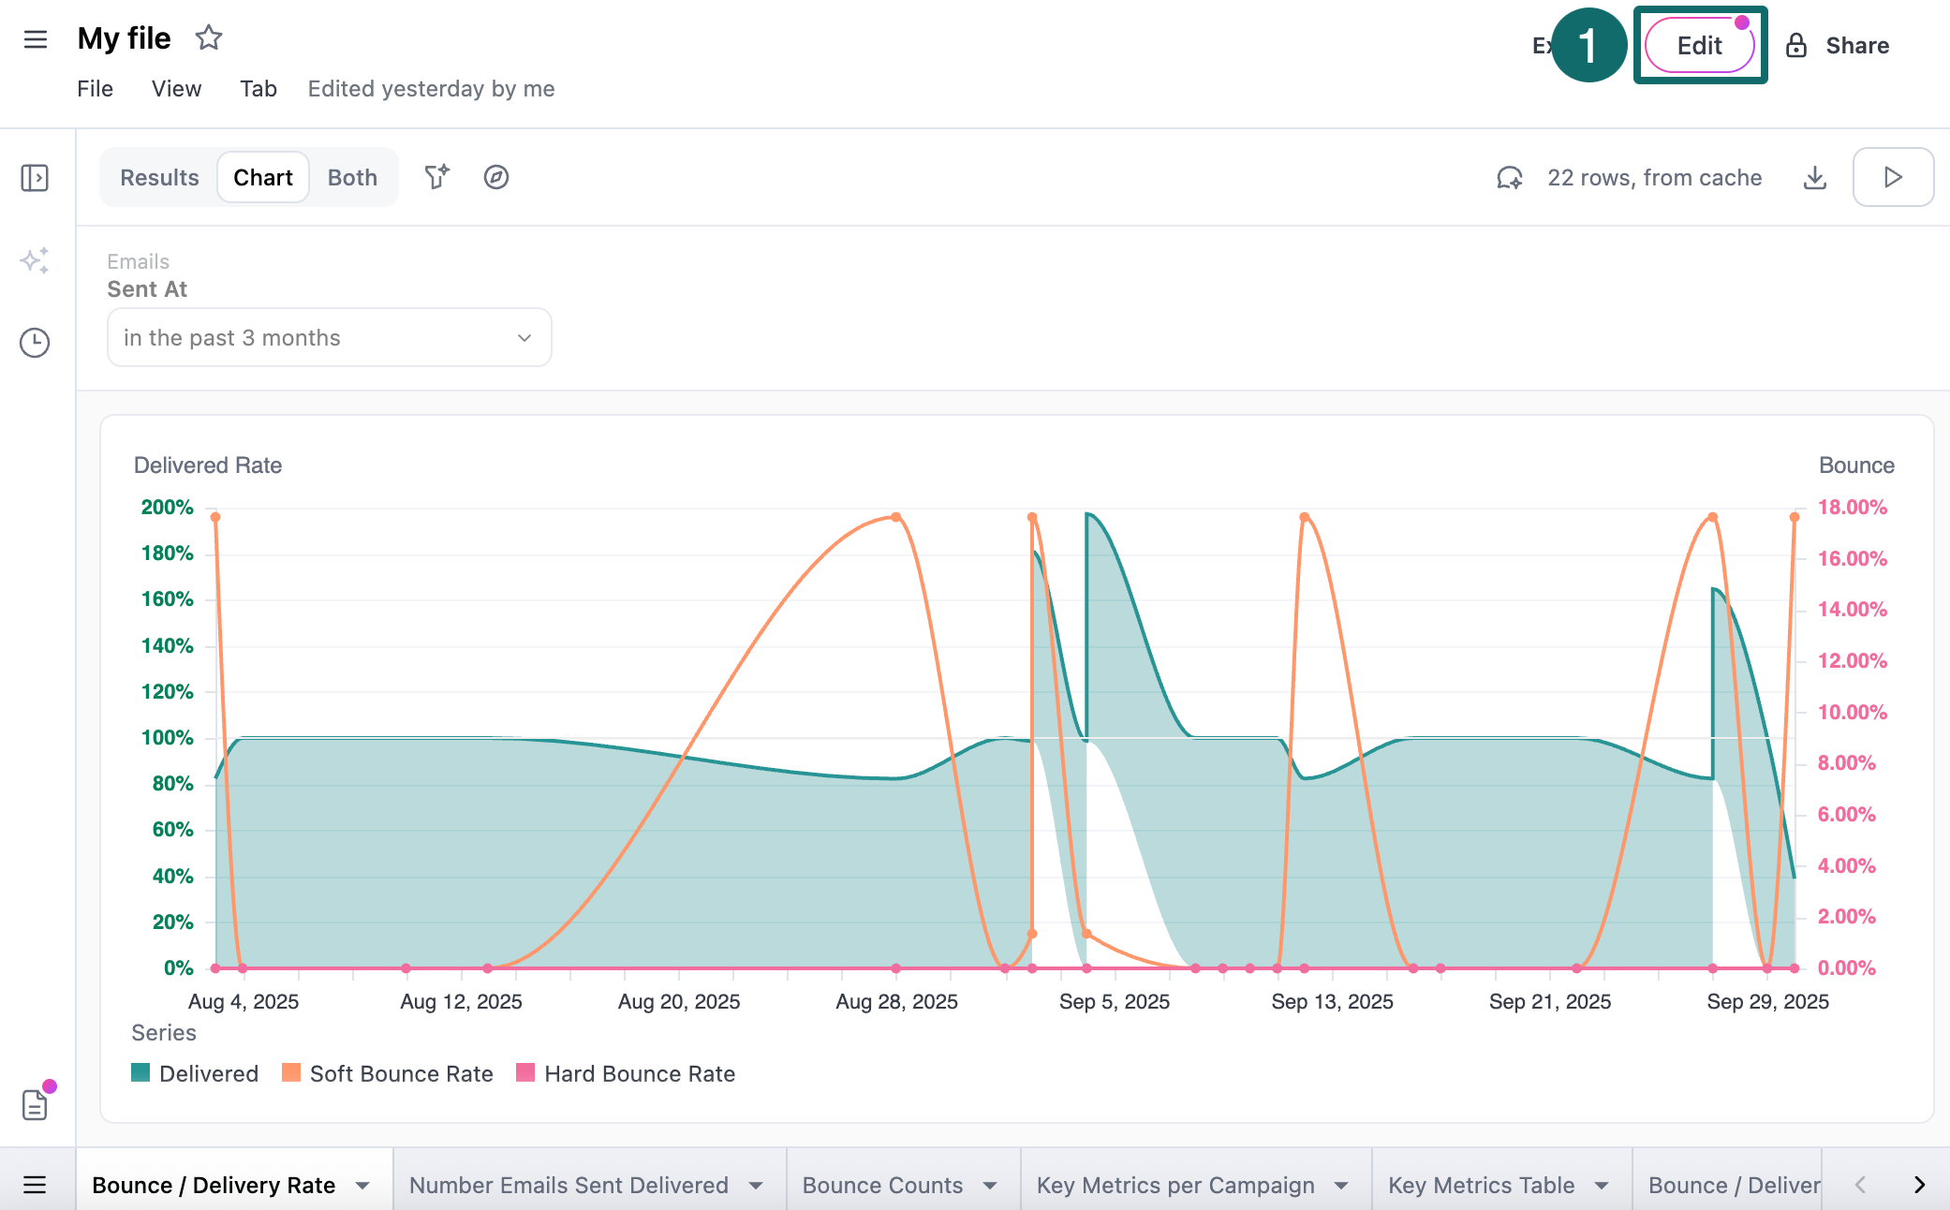The width and height of the screenshot is (1950, 1210).
Task: Select the AI filter funnel tool
Action: 436,177
